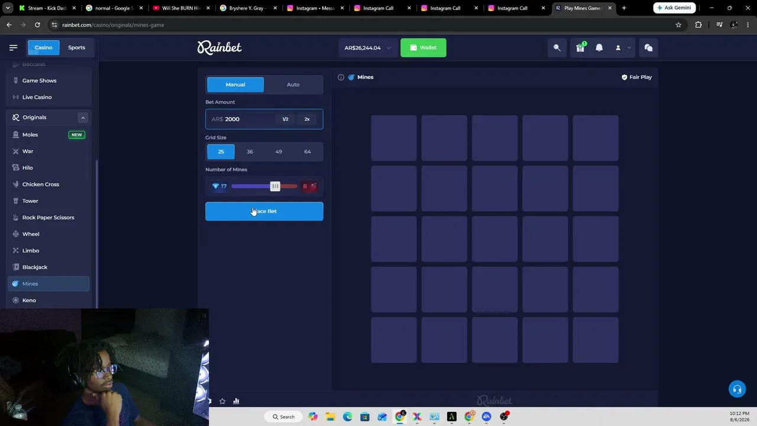Open Copilot from taskbar

tap(313, 417)
